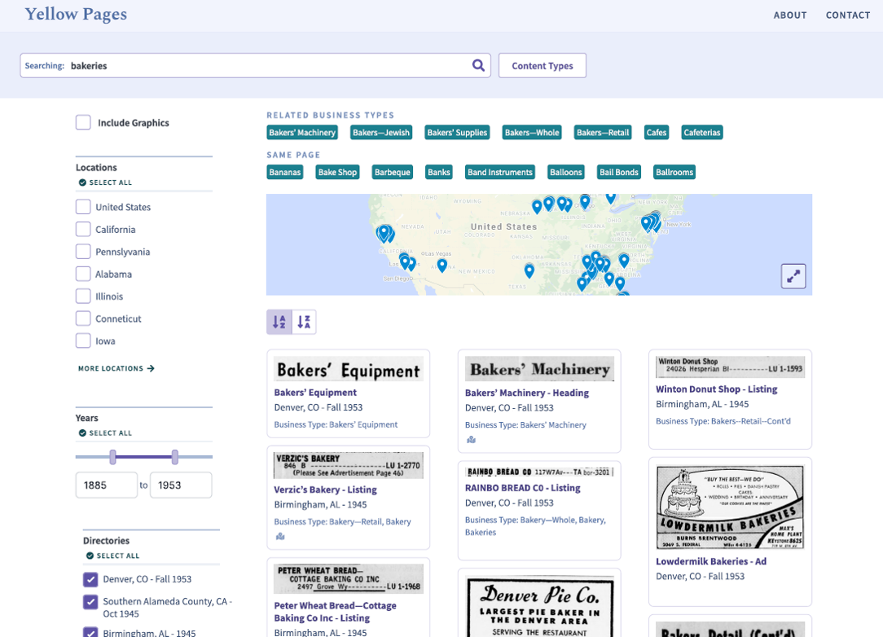Click More Locations arrow
The image size is (883, 637).
151,368
